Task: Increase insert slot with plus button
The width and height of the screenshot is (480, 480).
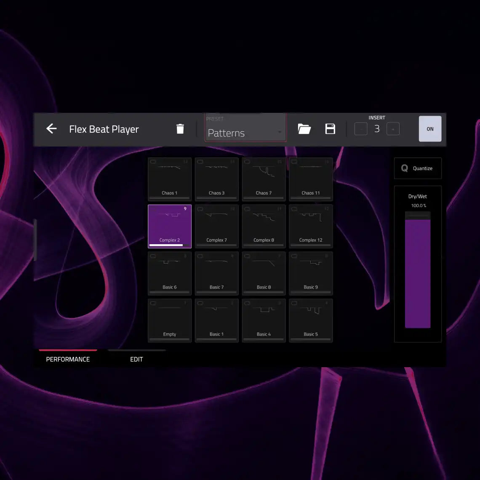Action: 393,129
